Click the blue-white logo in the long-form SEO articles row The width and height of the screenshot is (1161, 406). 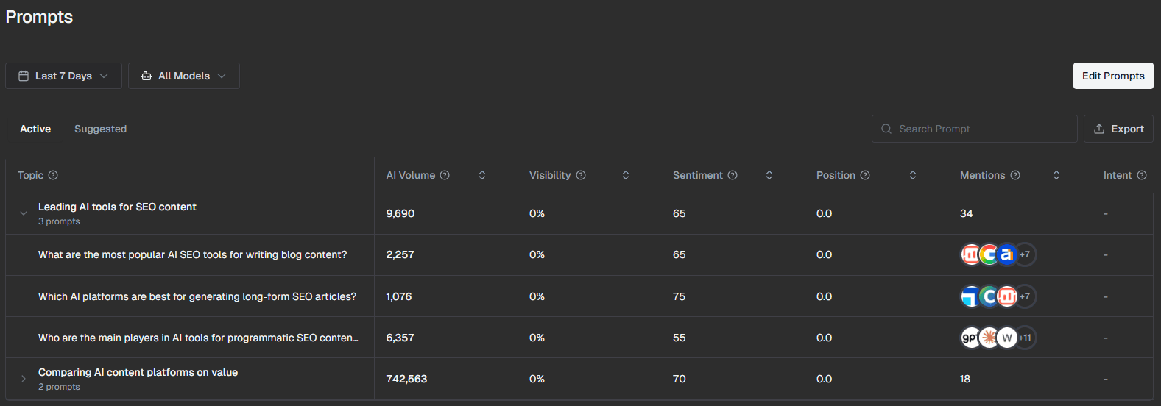pos(971,296)
